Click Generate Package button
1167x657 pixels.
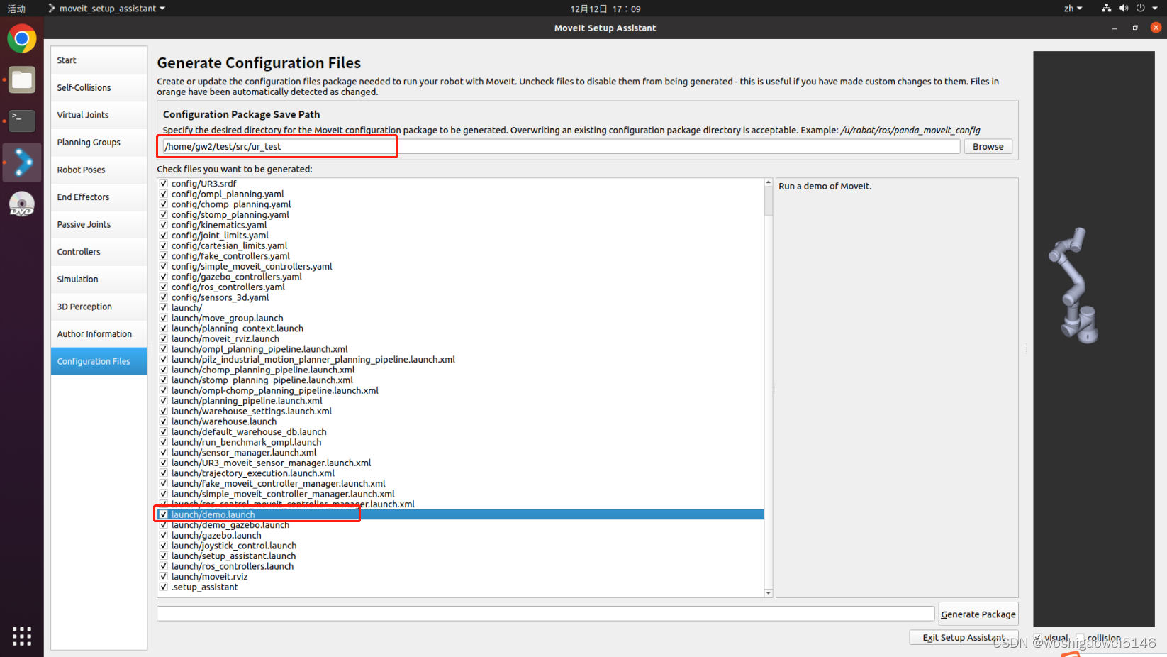click(x=978, y=614)
